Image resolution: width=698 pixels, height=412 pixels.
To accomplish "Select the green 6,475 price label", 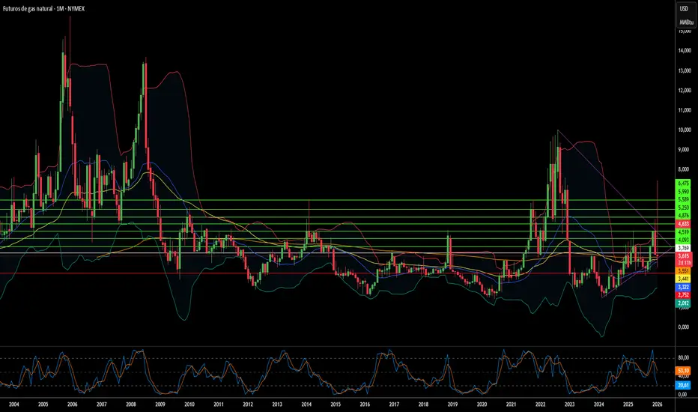I will pos(683,183).
